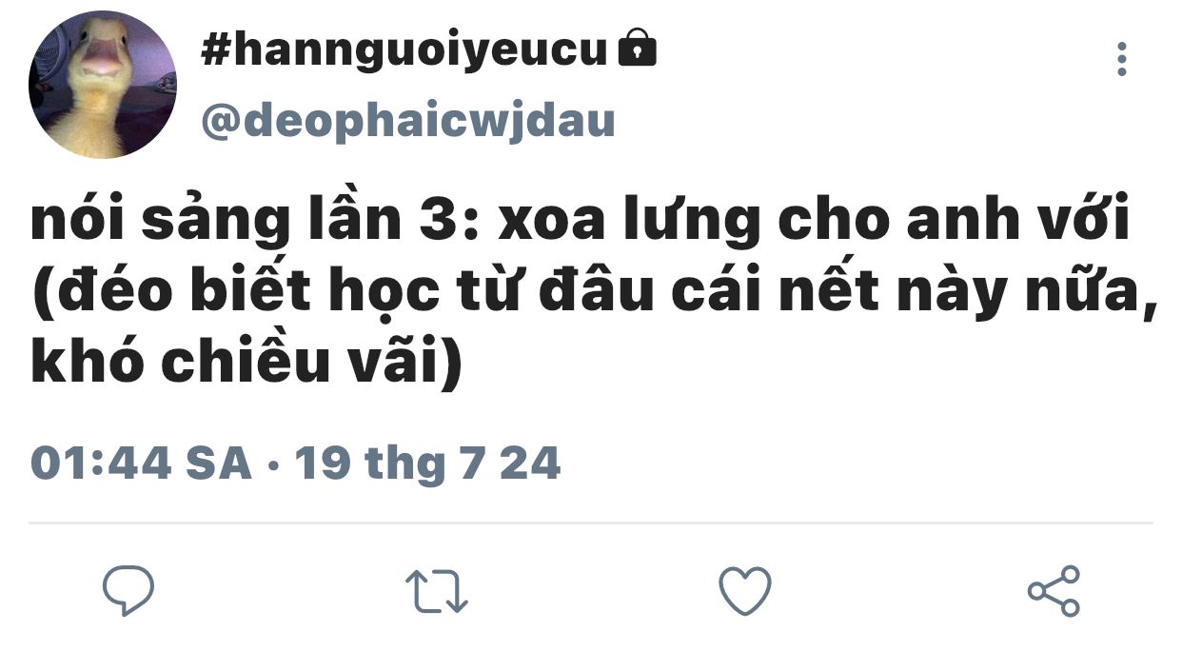
Task: Click the padlock protected-account icon
Action: pyautogui.click(x=637, y=48)
